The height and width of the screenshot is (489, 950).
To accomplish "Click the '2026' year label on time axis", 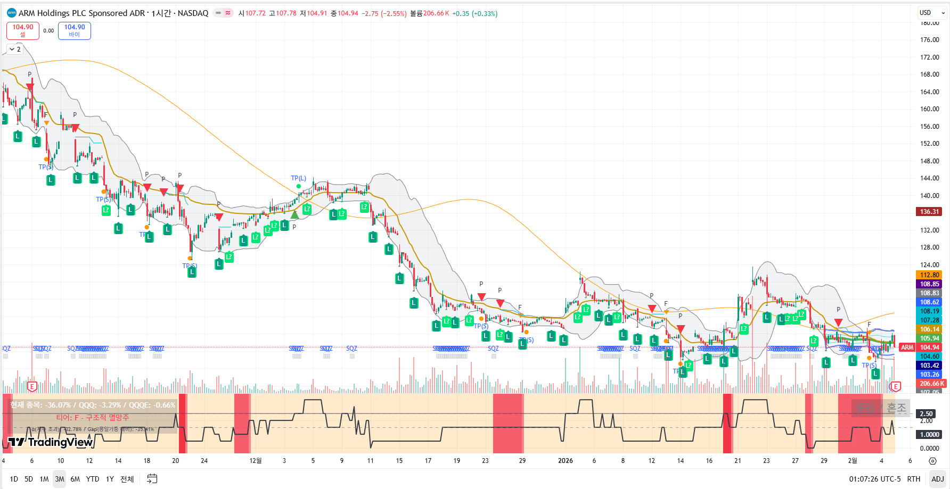I will coord(566,461).
